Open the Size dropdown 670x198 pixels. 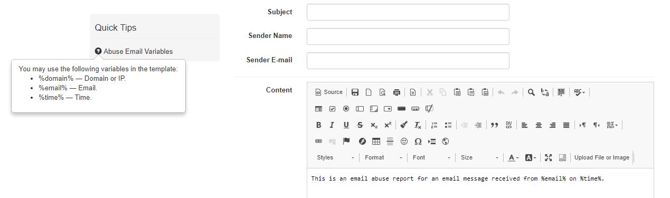[479, 158]
